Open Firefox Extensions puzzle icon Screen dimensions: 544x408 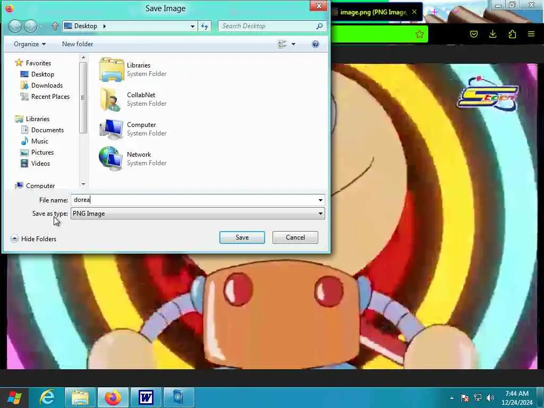pos(512,34)
